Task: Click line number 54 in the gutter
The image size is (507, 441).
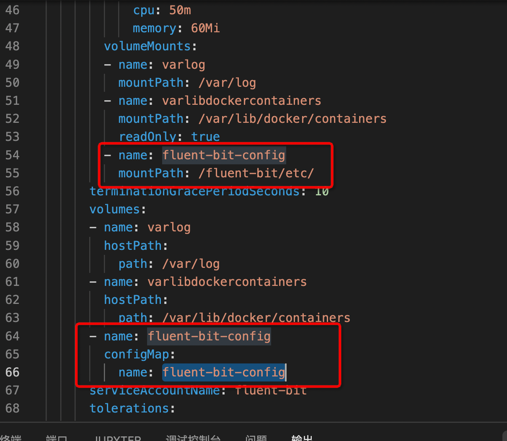Action: (x=13, y=155)
